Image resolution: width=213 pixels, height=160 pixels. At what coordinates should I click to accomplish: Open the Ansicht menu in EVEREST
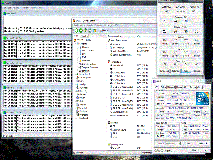point(82,25)
